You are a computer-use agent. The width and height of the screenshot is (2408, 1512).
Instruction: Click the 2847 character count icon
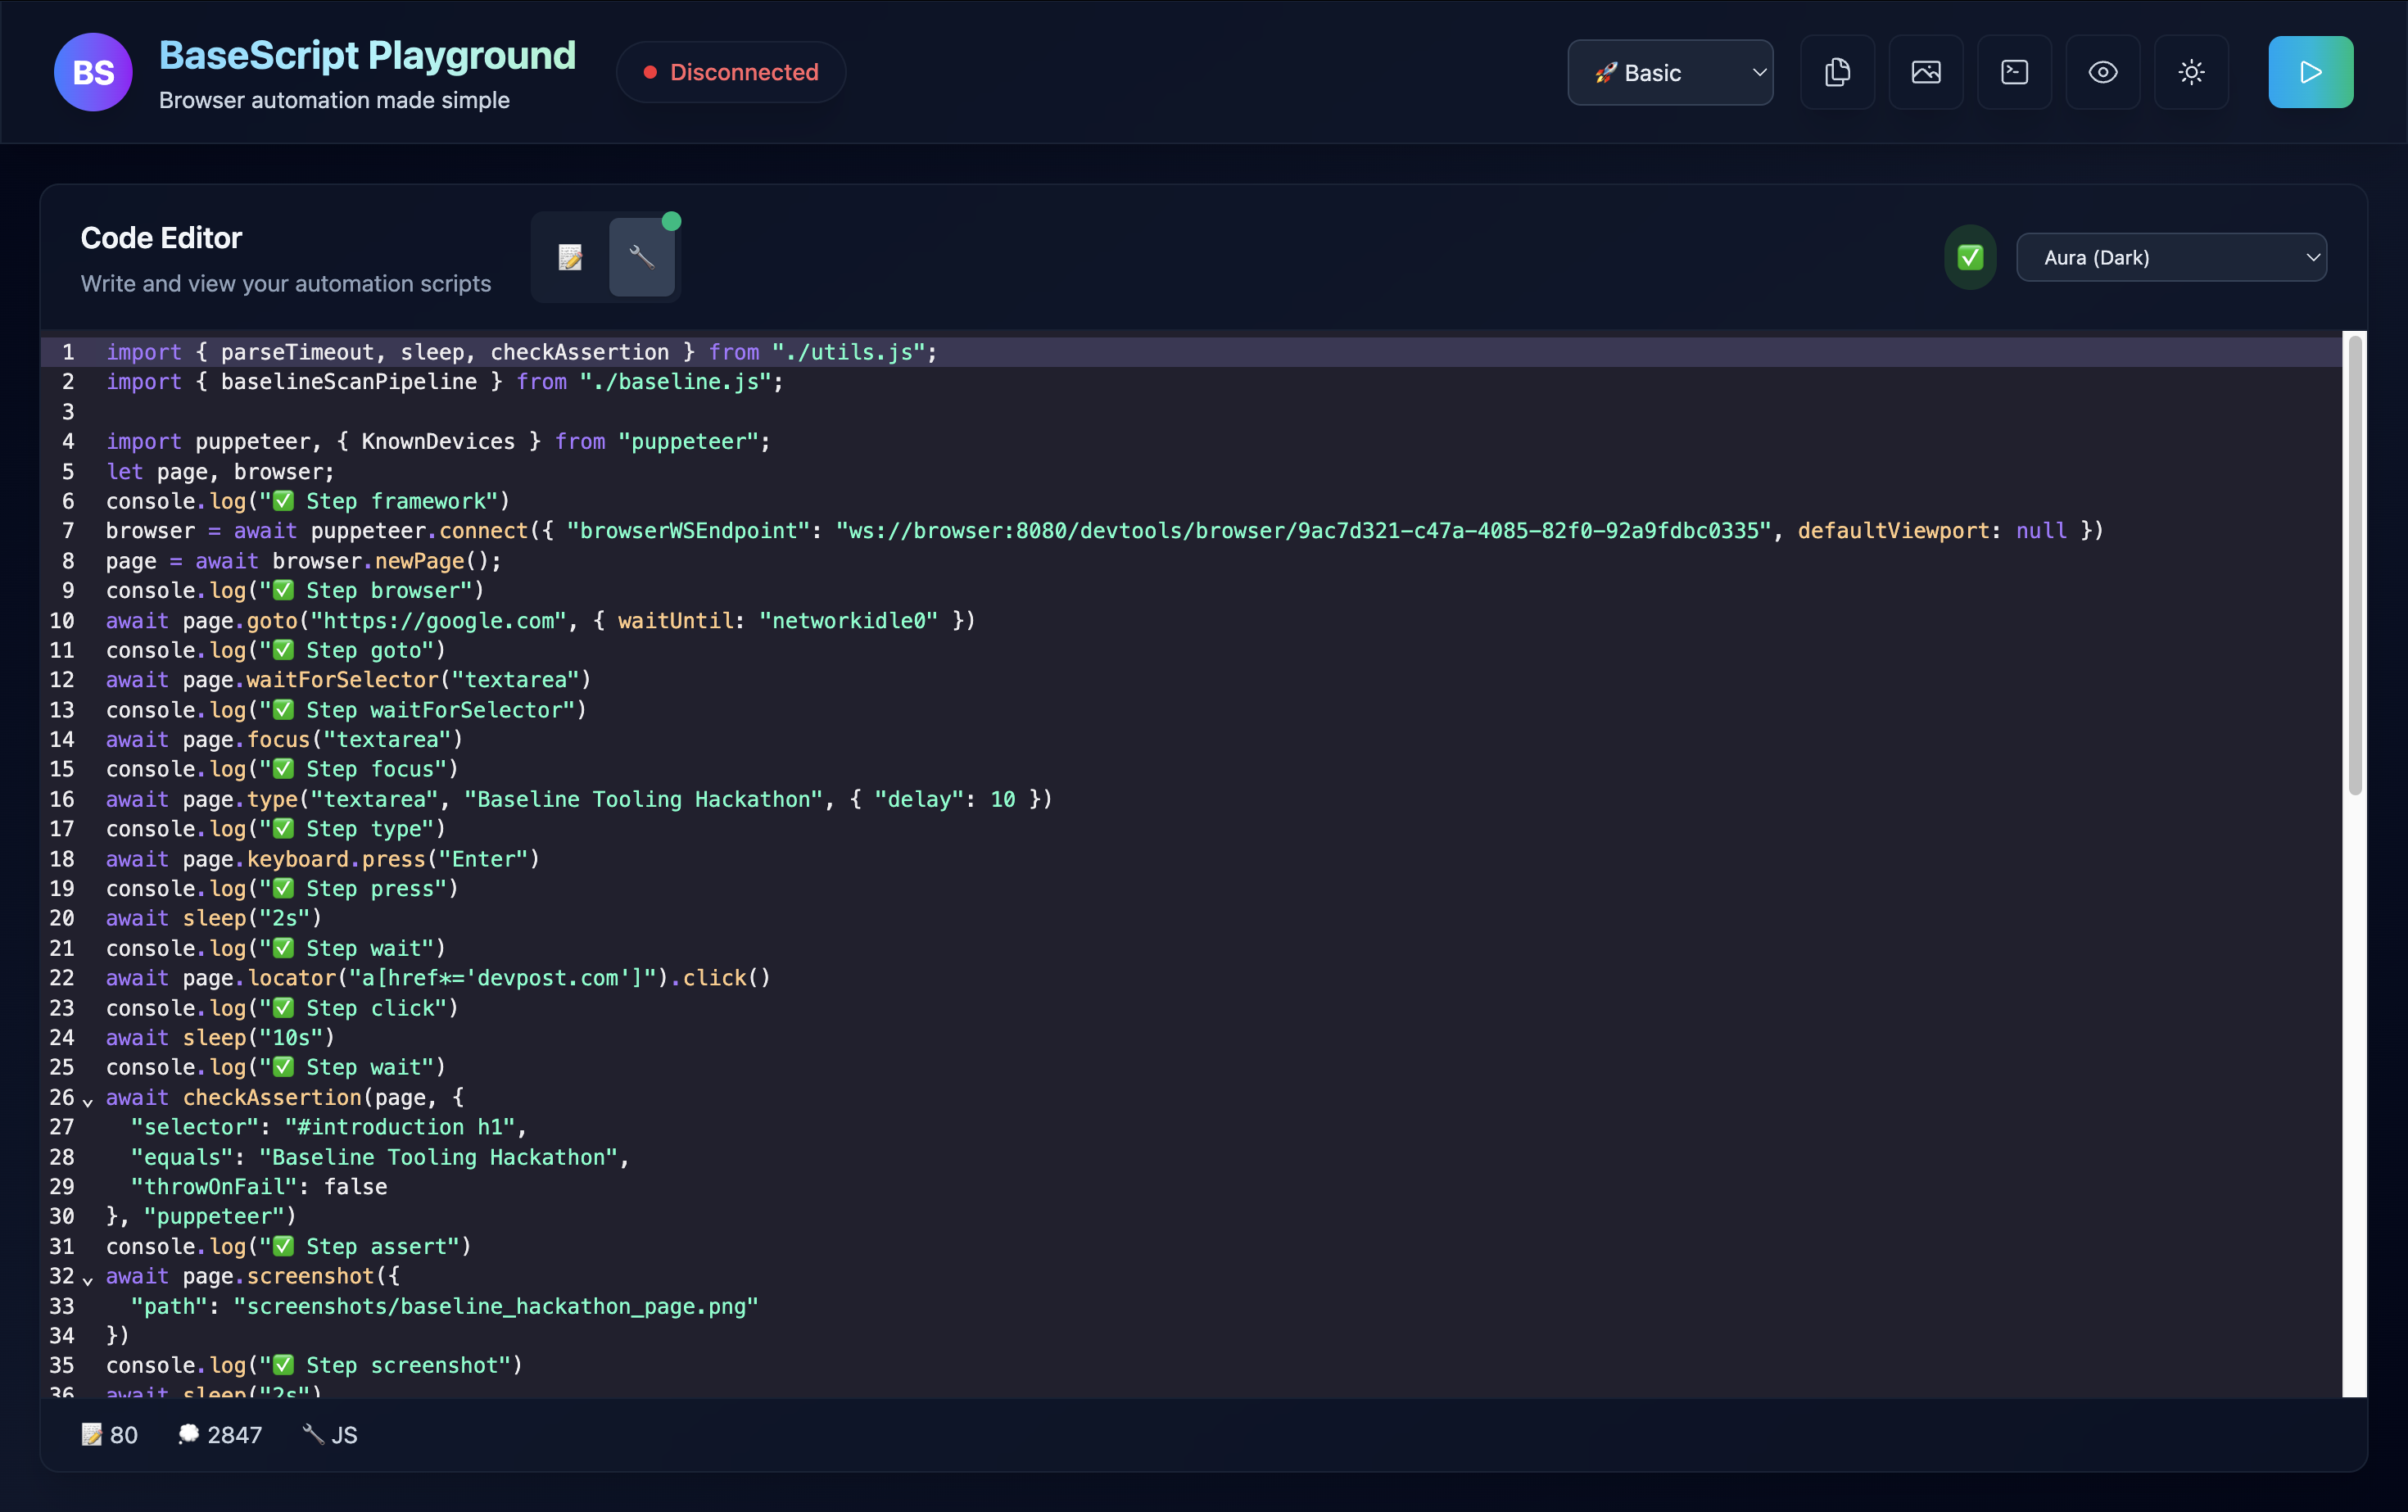click(189, 1435)
